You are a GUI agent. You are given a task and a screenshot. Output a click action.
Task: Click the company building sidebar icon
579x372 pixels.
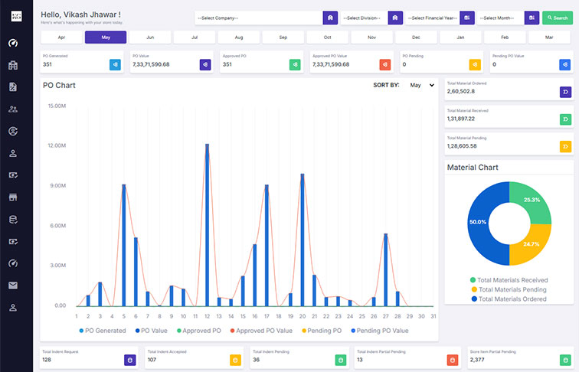point(13,65)
